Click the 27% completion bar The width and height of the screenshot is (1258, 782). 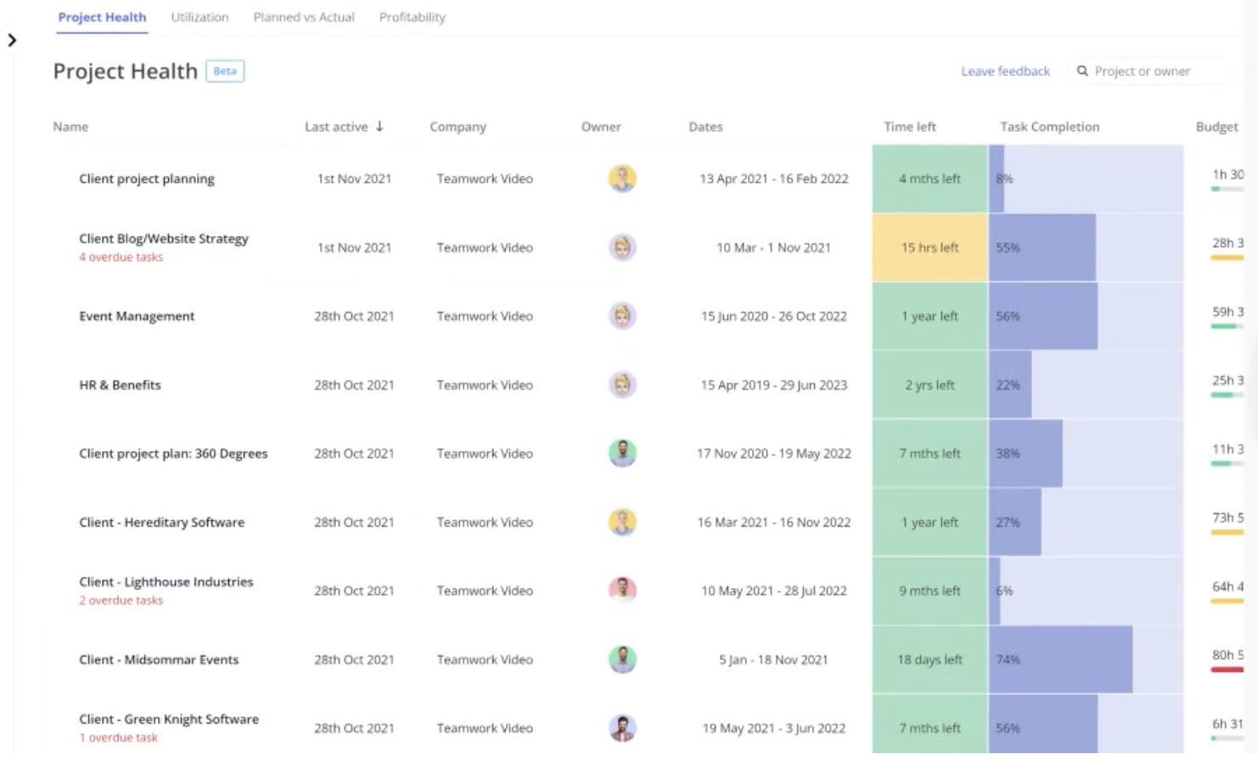[1014, 522]
